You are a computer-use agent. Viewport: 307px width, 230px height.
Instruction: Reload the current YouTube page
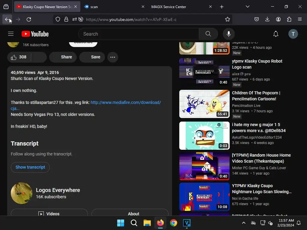[29, 19]
